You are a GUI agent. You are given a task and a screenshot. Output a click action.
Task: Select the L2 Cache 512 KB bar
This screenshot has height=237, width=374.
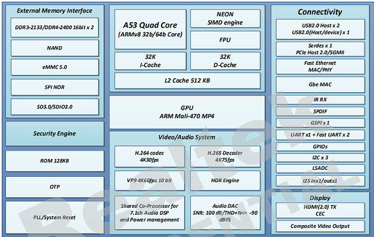tap(187, 81)
